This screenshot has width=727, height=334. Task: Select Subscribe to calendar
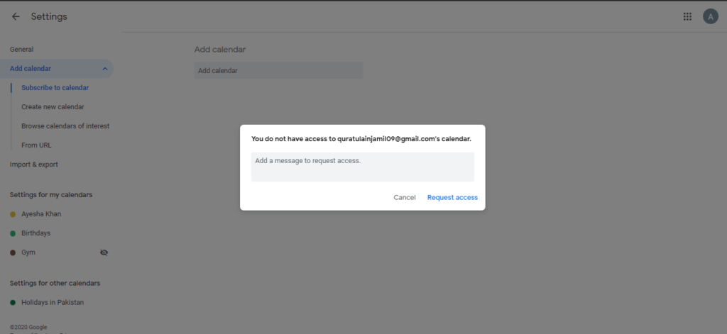[x=55, y=87]
